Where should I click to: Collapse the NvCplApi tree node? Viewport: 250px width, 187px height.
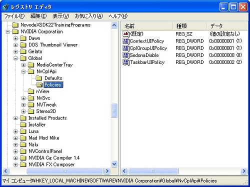click(x=23, y=71)
